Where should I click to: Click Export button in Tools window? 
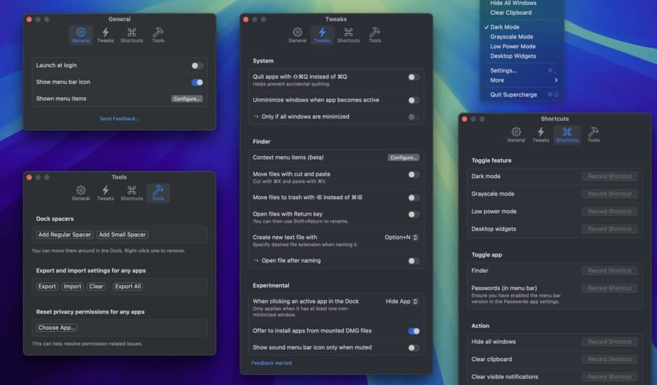47,286
